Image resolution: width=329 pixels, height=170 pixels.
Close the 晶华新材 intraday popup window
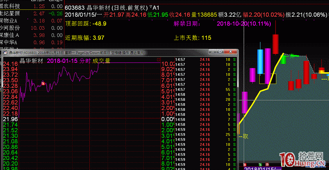pyautogui.click(x=230, y=52)
